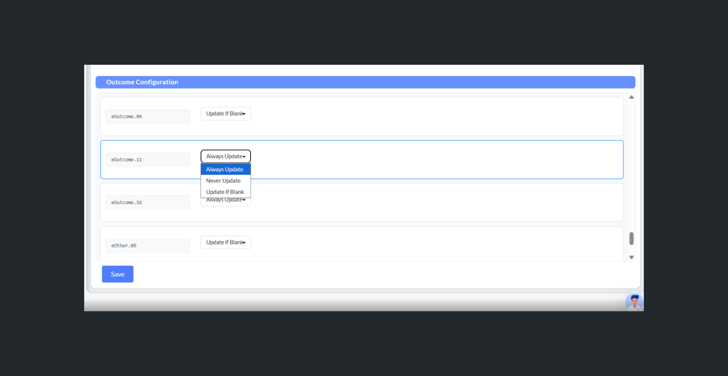The width and height of the screenshot is (728, 376).
Task: Click the chat assistant avatar icon
Action: coord(634,302)
